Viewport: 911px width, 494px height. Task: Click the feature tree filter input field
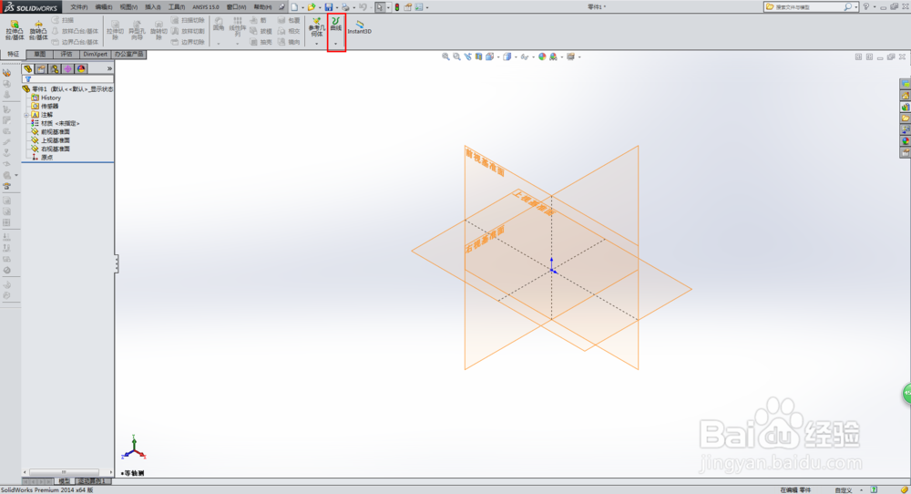(68, 79)
